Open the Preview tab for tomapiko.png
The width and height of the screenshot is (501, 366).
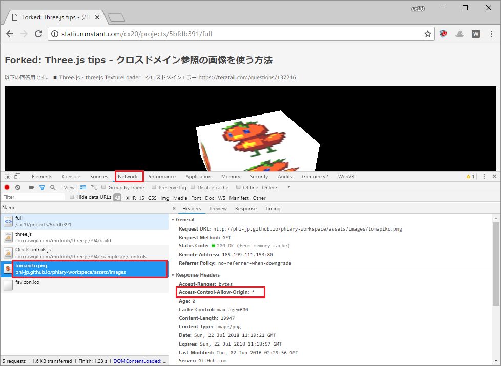218,208
